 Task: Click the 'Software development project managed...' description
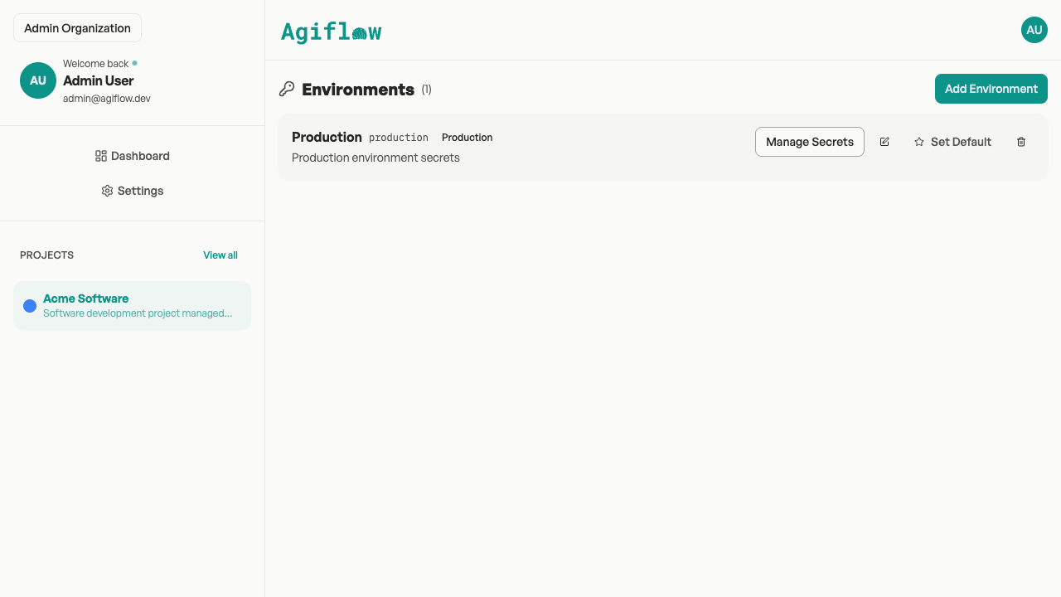click(138, 313)
